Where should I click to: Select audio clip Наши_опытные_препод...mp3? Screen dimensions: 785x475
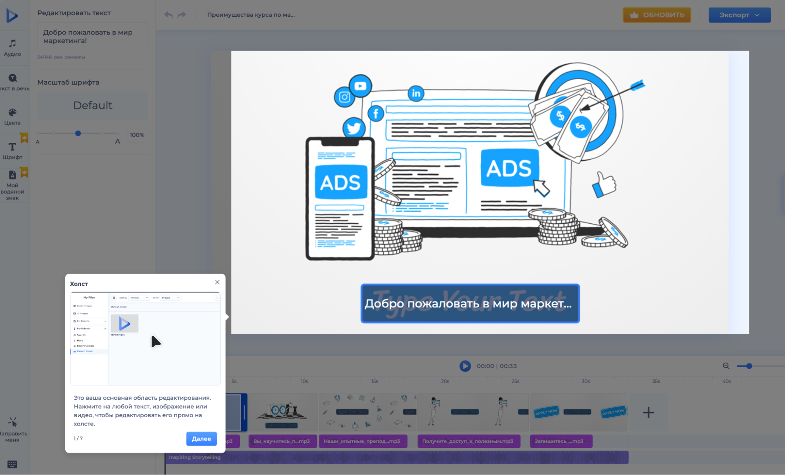pyautogui.click(x=363, y=441)
